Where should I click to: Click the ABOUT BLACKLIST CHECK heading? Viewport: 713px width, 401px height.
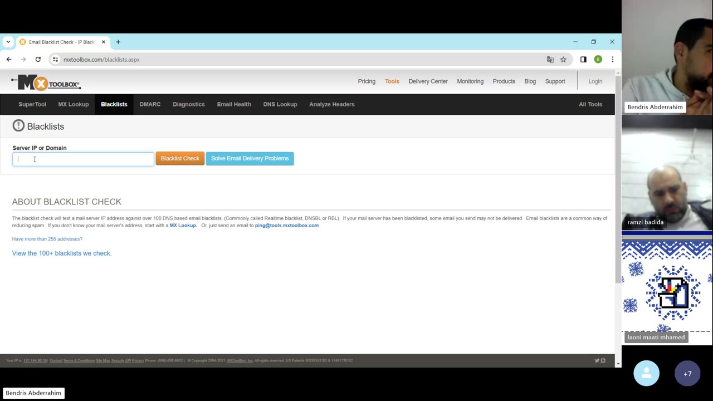[x=67, y=202]
